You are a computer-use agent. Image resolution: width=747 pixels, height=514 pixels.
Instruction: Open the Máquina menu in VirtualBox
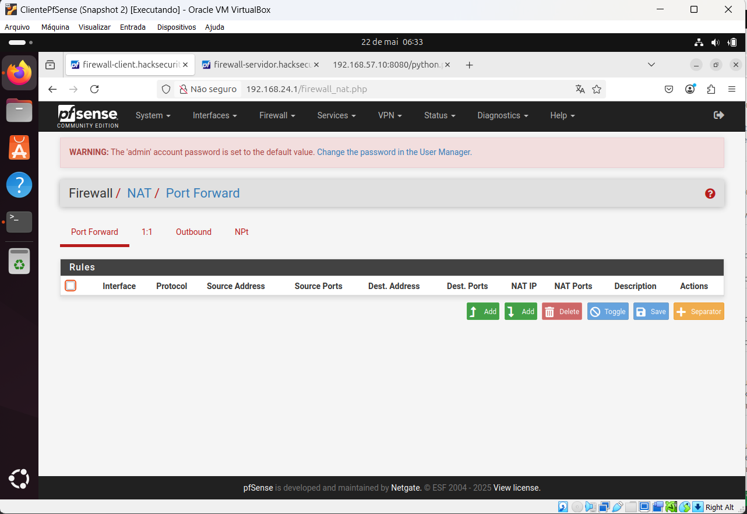55,27
